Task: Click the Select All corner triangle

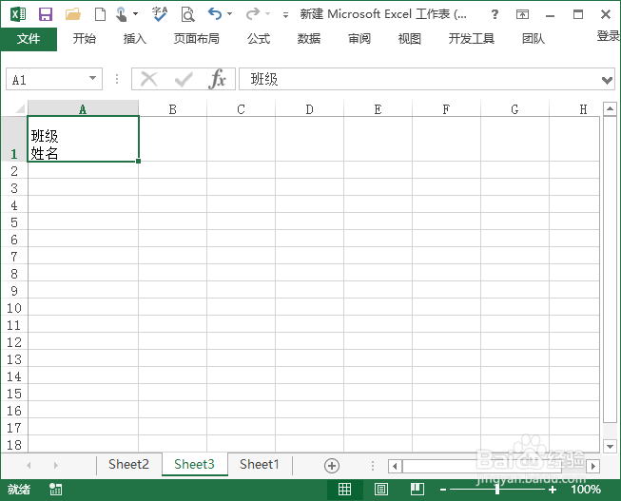Action: coord(20,108)
